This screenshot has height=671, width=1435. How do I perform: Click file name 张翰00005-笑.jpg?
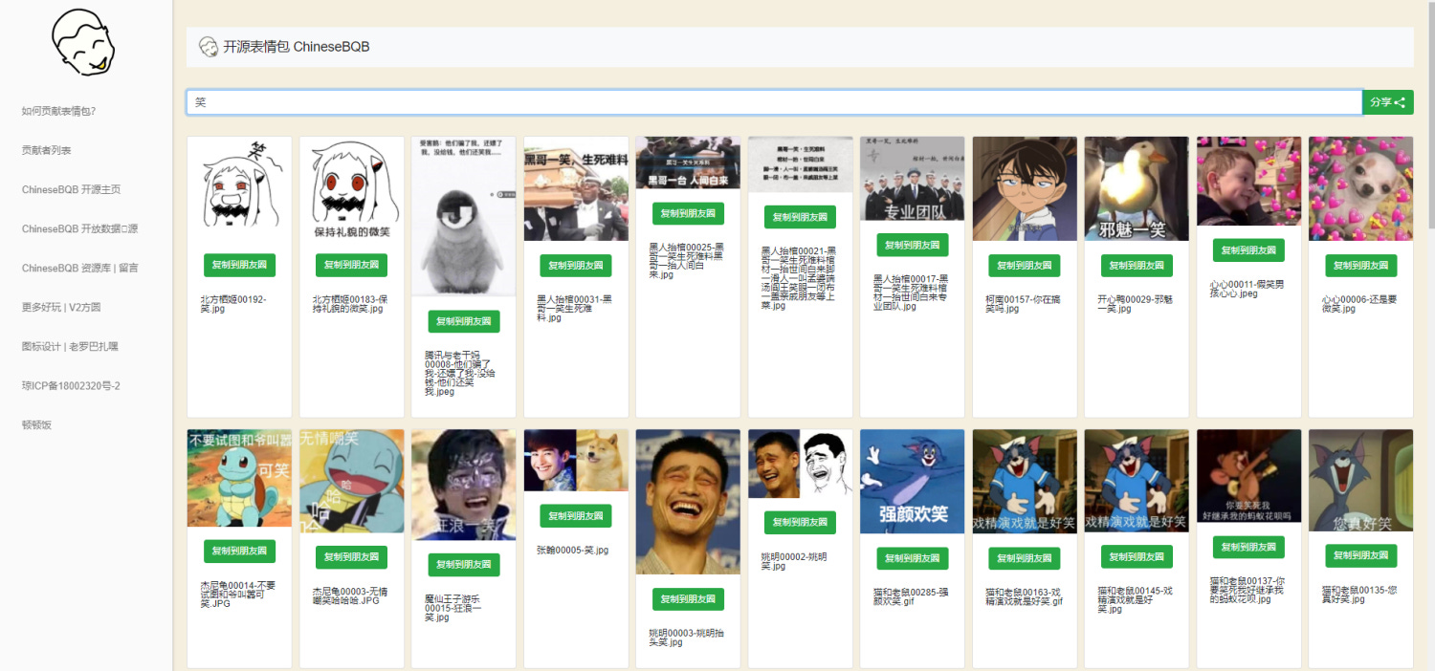pos(573,550)
